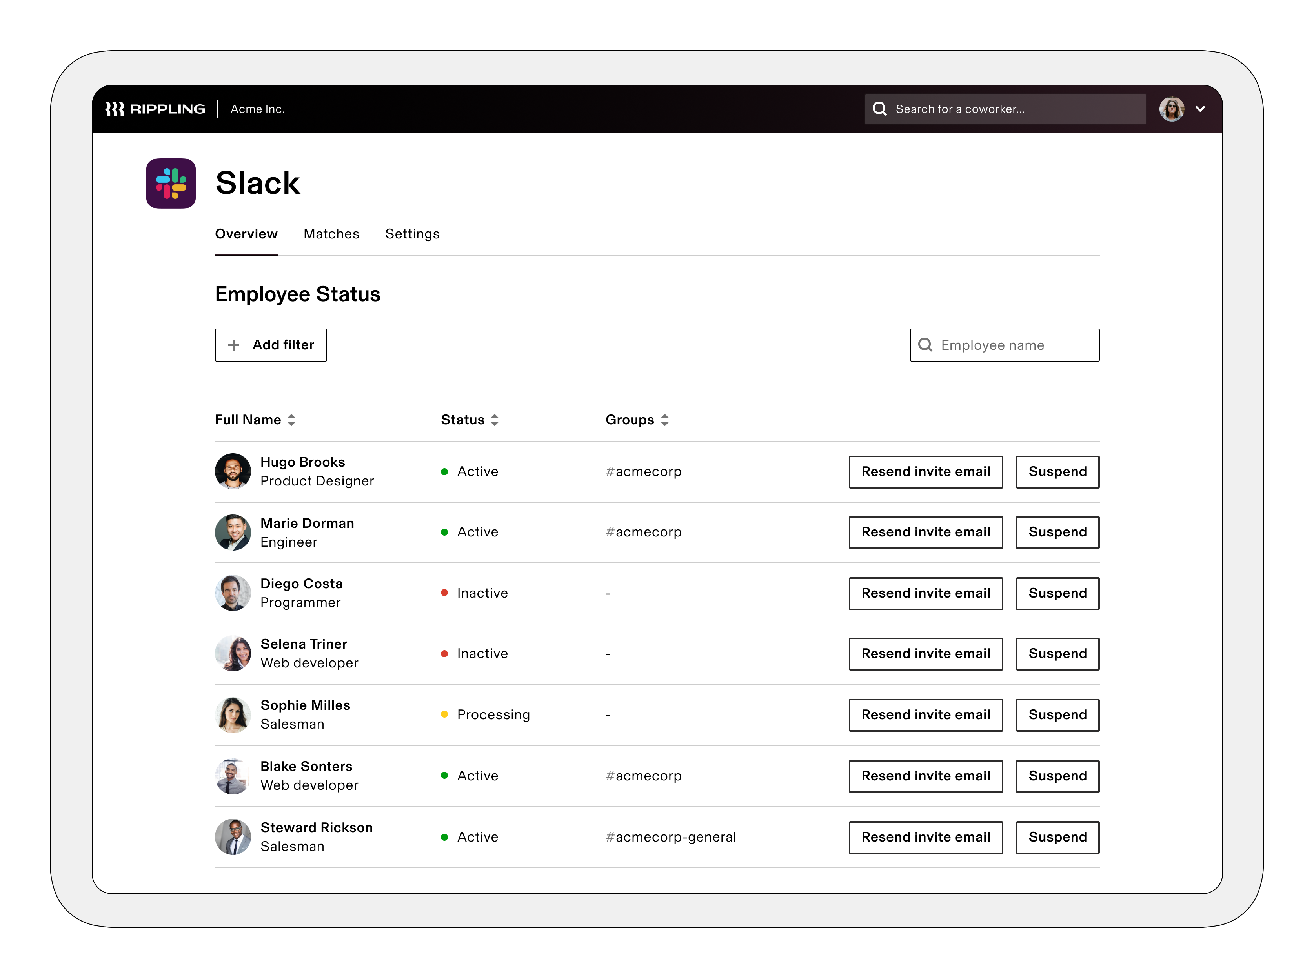Focus the Employee name search field

(1004, 345)
